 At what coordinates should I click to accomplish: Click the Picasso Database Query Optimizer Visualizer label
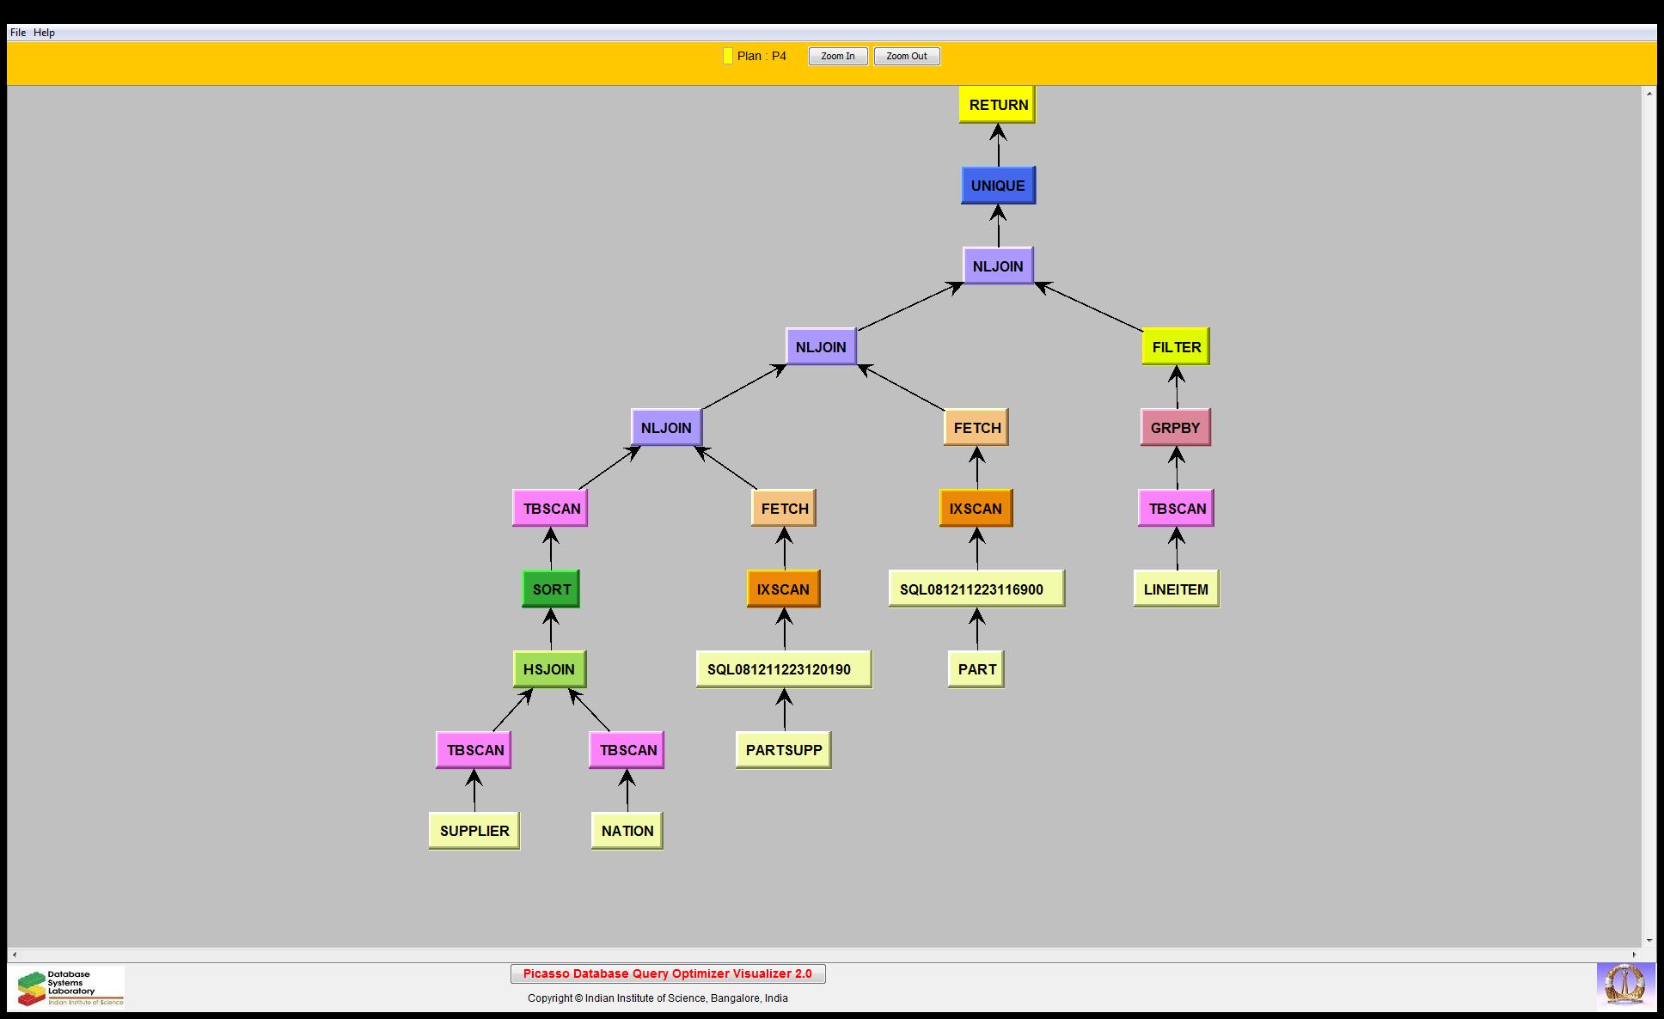(667, 973)
